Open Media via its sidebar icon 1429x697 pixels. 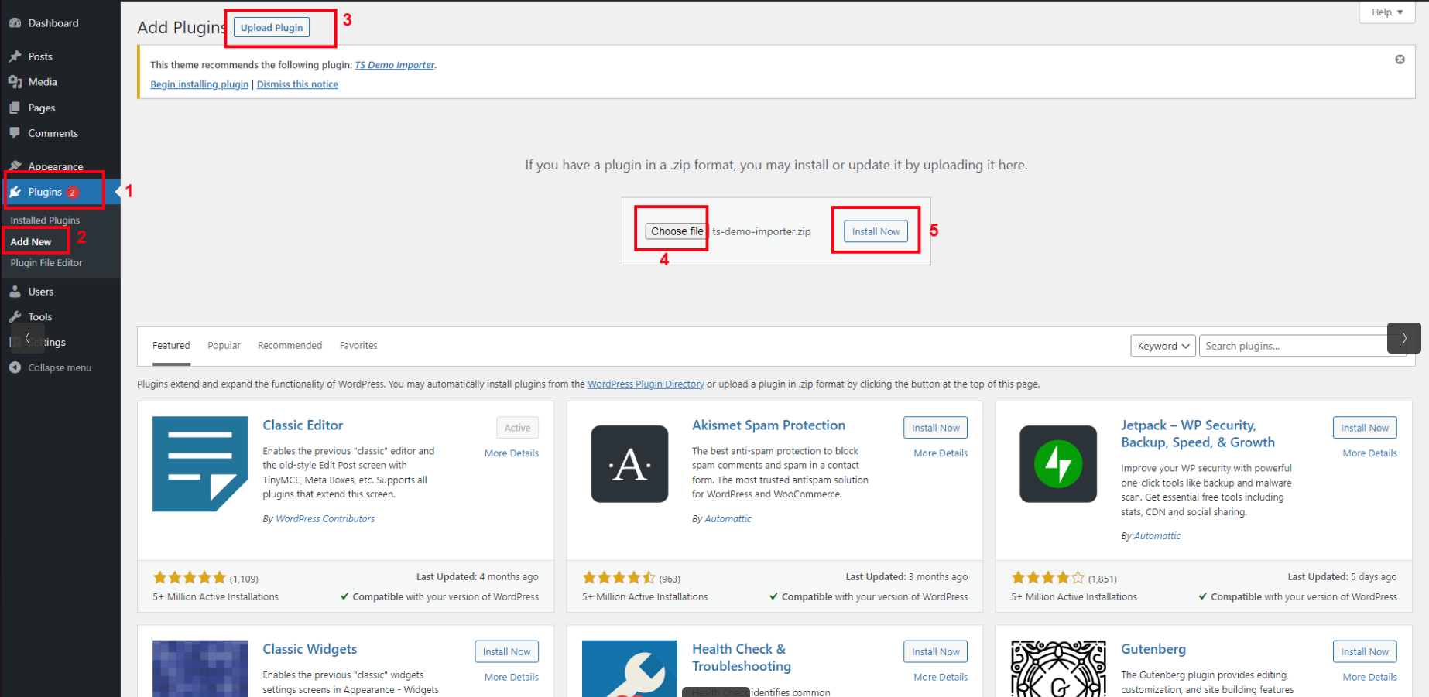pyautogui.click(x=15, y=82)
